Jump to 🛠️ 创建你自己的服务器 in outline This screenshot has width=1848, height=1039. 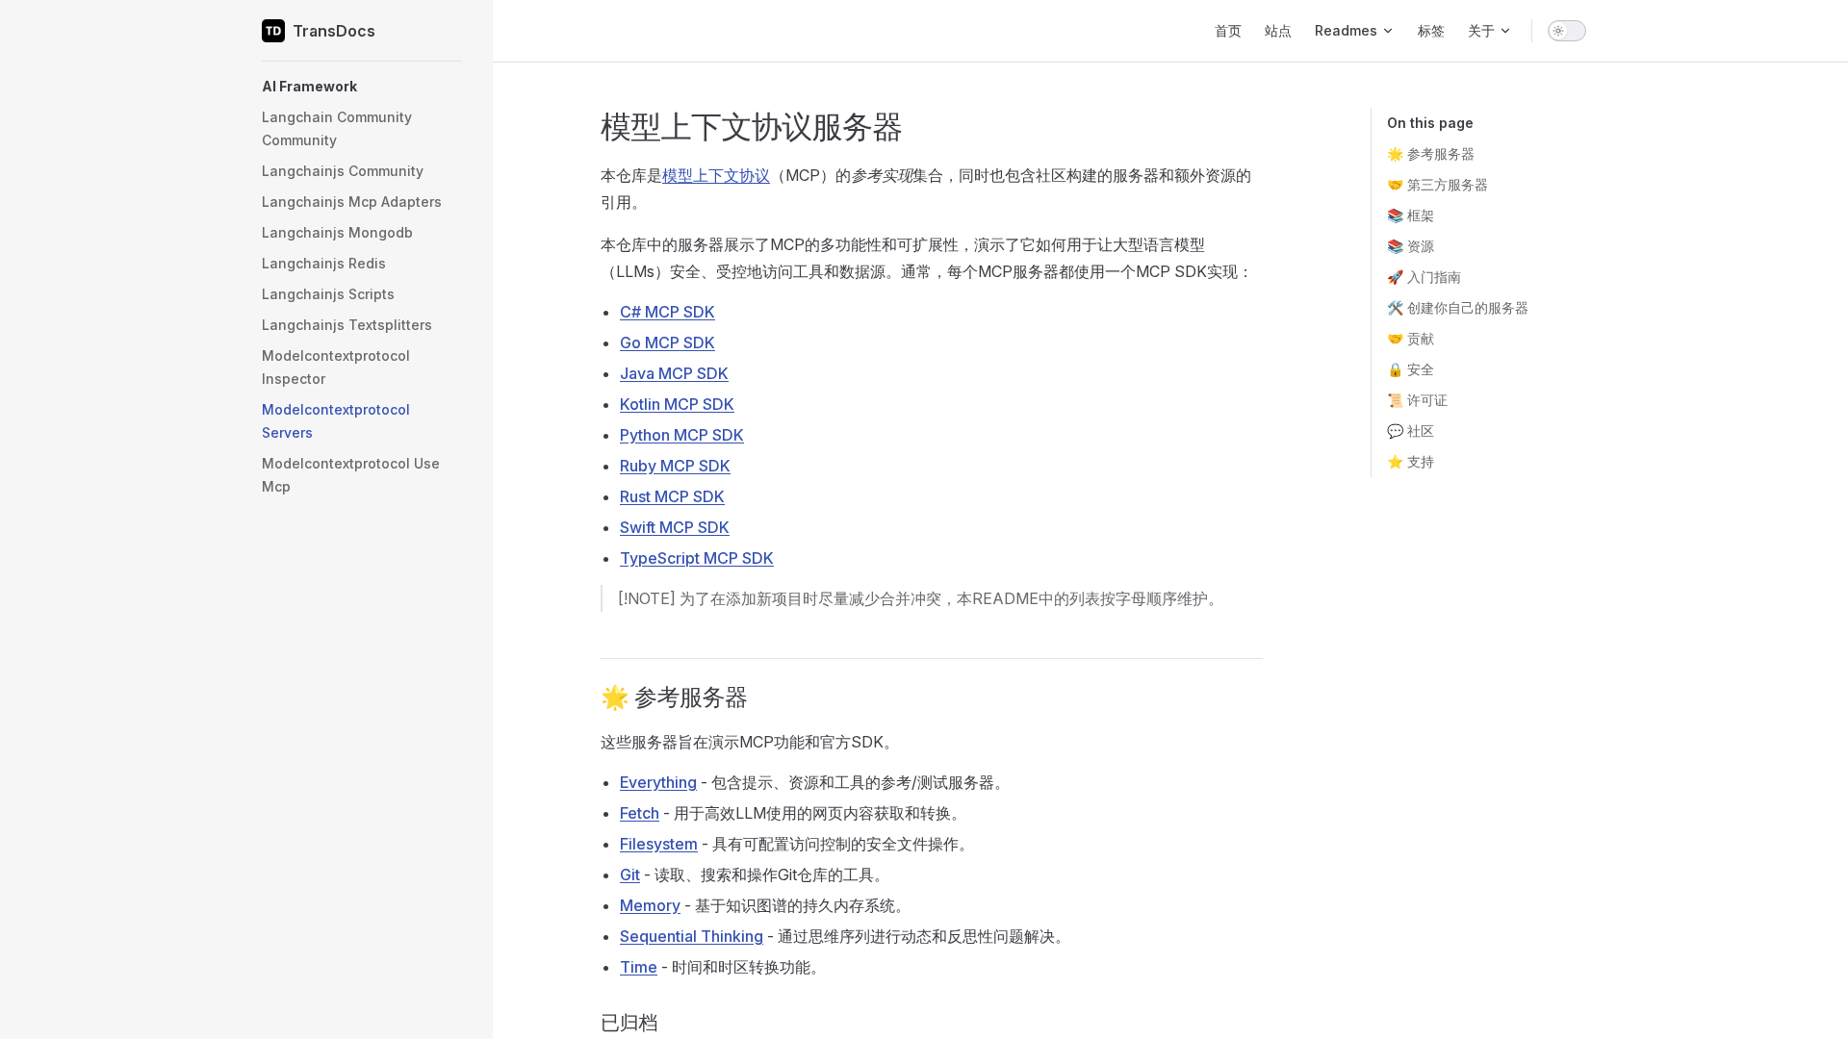1457,308
